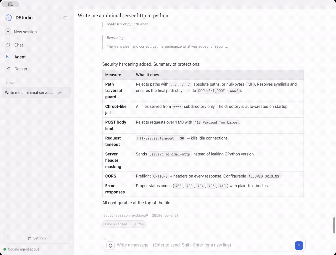Click the '404' status code chip
Image resolution: width=336 pixels, height=255 pixels.
201,186
